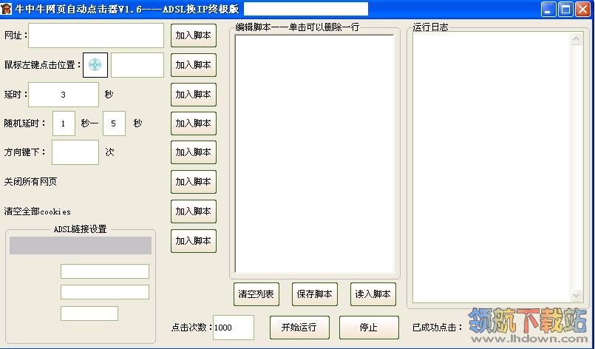This screenshot has width=595, height=349.
Task: Click the crosshair position picker icon
Action: pyautogui.click(x=95, y=65)
